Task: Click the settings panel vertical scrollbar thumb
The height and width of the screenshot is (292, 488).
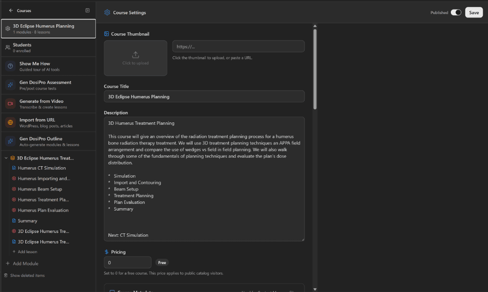Action: coord(315,69)
